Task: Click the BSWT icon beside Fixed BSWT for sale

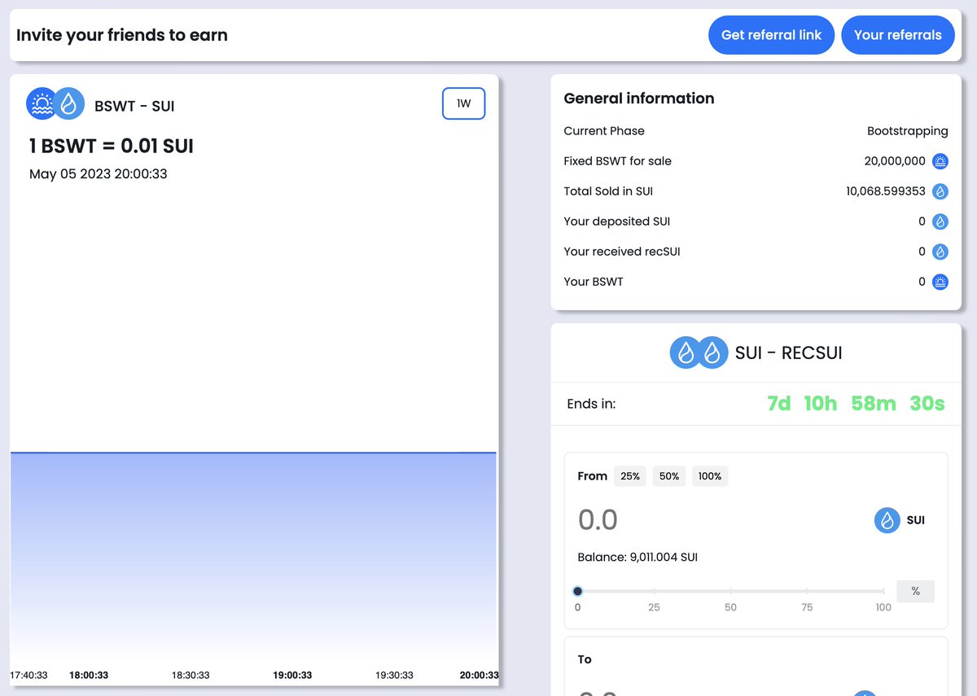Action: 940,161
